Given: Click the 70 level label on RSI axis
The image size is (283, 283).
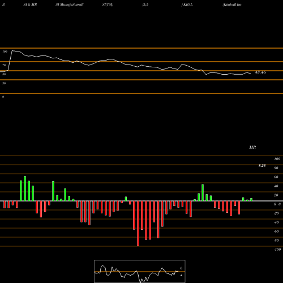Looking at the screenshot, I should tap(4, 65).
